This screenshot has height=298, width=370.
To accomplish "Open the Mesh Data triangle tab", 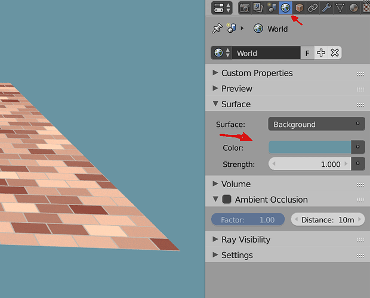I will (340, 8).
